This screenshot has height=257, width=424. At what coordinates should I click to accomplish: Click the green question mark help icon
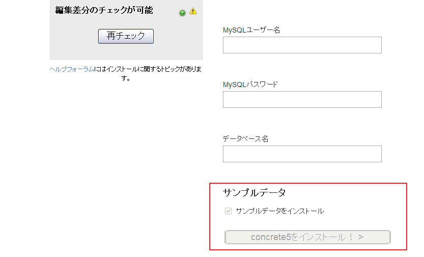[182, 13]
